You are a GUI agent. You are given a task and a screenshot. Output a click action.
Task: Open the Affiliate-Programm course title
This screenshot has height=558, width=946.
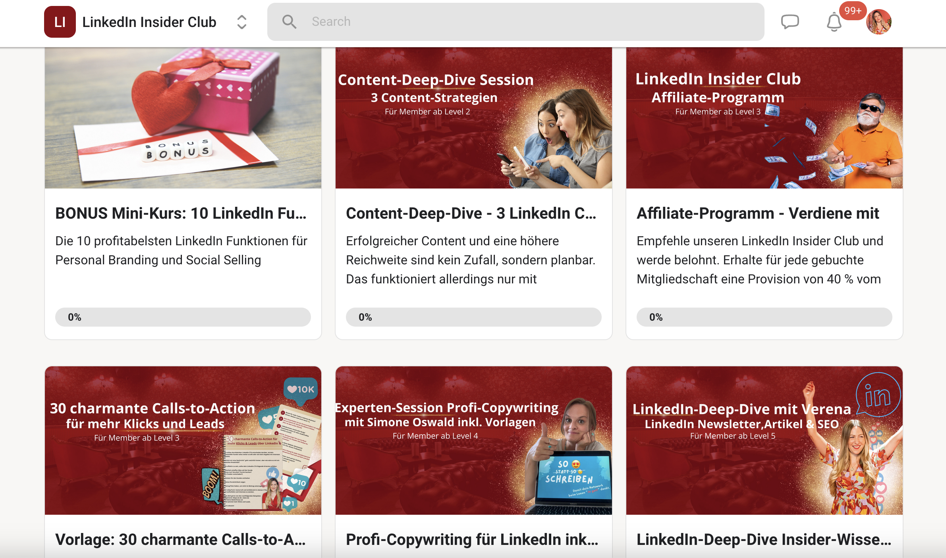758,213
